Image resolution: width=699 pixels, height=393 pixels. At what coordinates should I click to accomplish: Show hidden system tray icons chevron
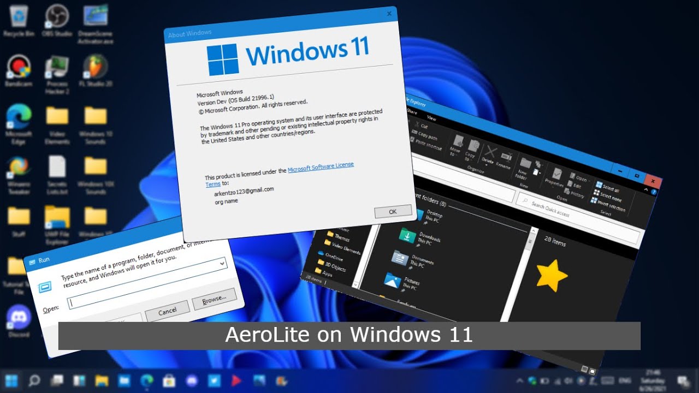click(x=519, y=380)
